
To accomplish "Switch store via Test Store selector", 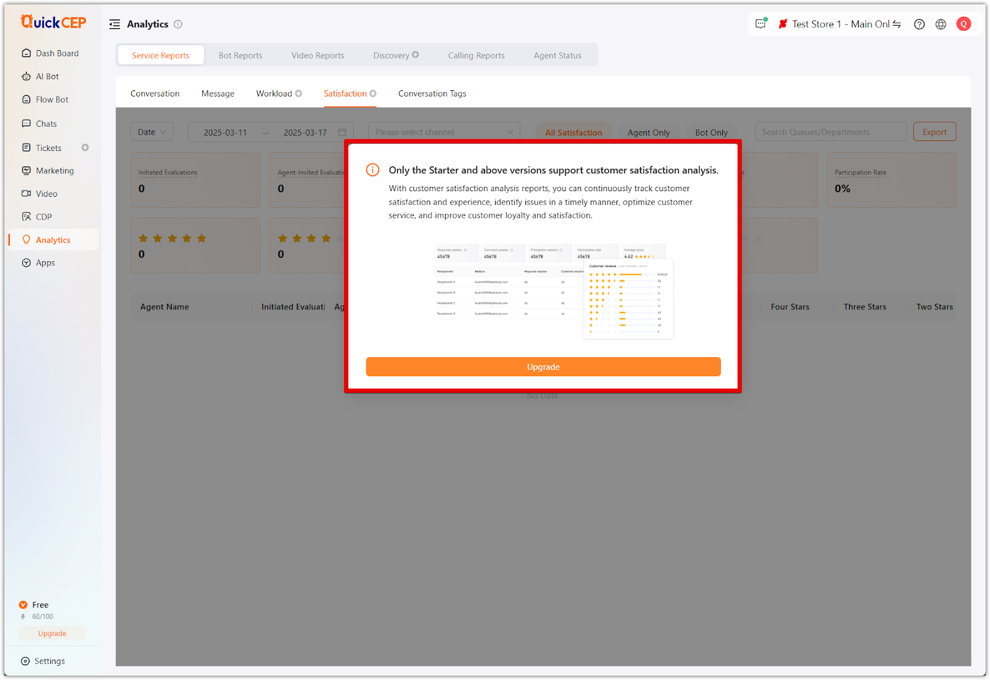I will tap(839, 24).
